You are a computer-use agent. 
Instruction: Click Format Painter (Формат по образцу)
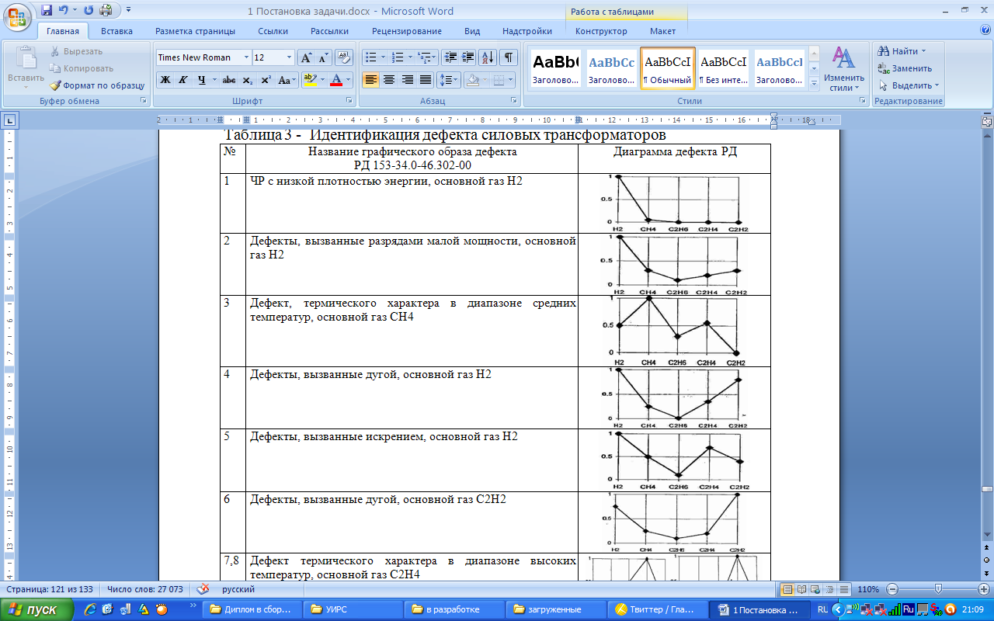click(97, 85)
